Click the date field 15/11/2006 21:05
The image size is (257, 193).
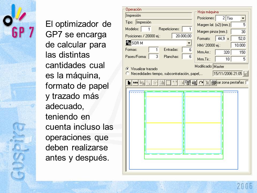click(228, 73)
